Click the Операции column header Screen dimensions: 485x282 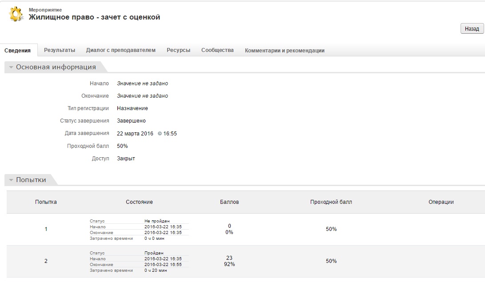441,202
